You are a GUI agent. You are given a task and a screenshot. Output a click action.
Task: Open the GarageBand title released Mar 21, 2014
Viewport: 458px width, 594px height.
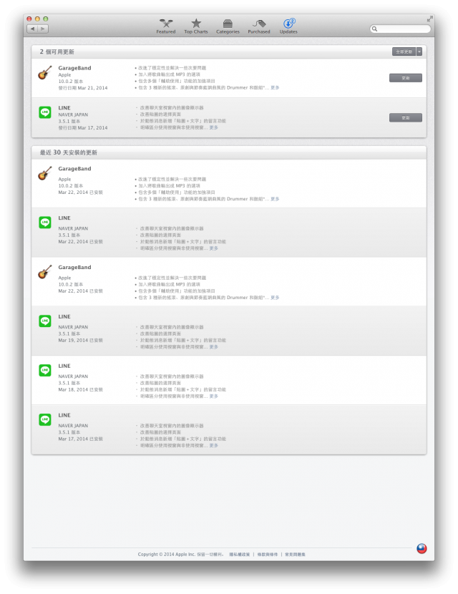74,68
